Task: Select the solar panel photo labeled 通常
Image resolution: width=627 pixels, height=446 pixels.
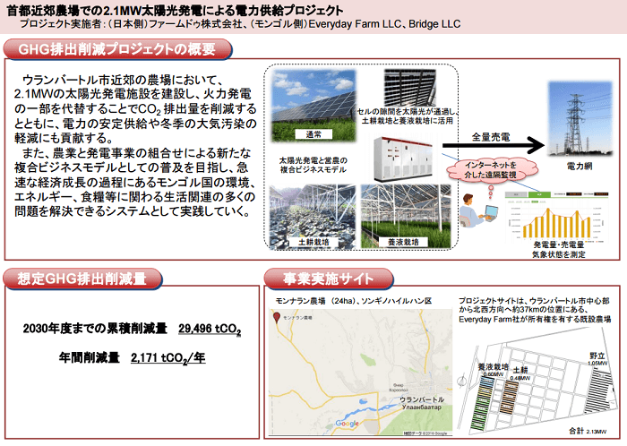Action: [313, 106]
